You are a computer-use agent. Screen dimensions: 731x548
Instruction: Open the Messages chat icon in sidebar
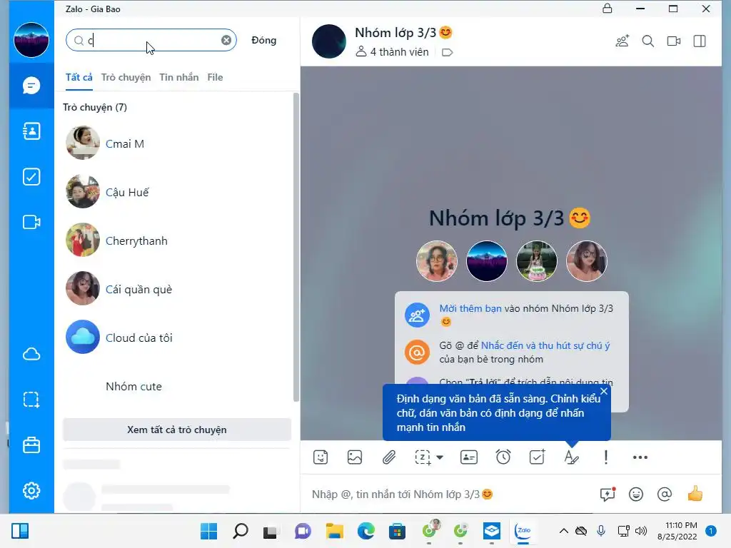pos(31,86)
